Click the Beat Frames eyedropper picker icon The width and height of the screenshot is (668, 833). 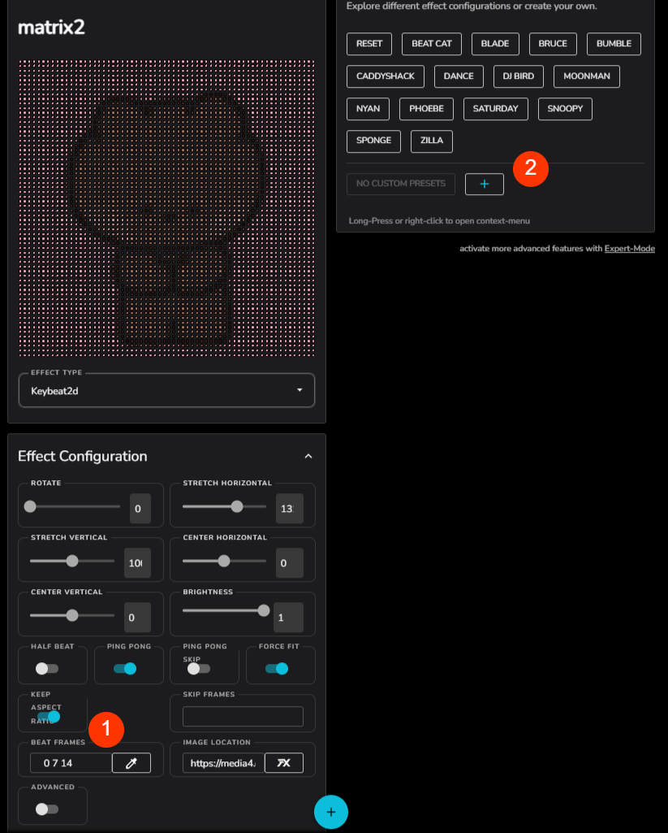click(131, 763)
